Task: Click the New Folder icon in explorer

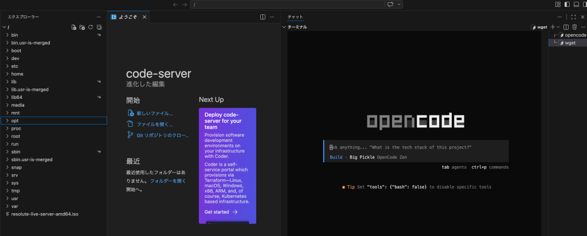Action: pos(82,27)
